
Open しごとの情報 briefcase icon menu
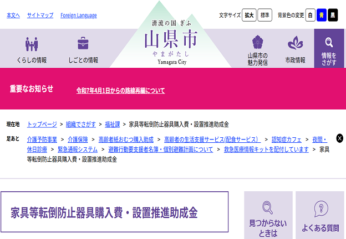(83, 44)
